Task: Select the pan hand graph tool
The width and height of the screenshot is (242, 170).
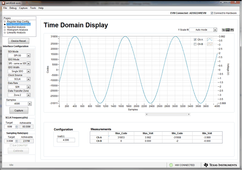Action: (232, 30)
